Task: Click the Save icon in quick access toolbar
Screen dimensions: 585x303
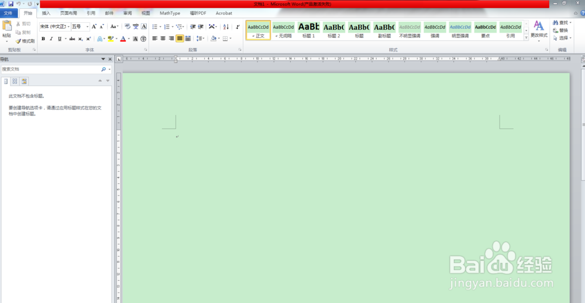Action: point(11,4)
